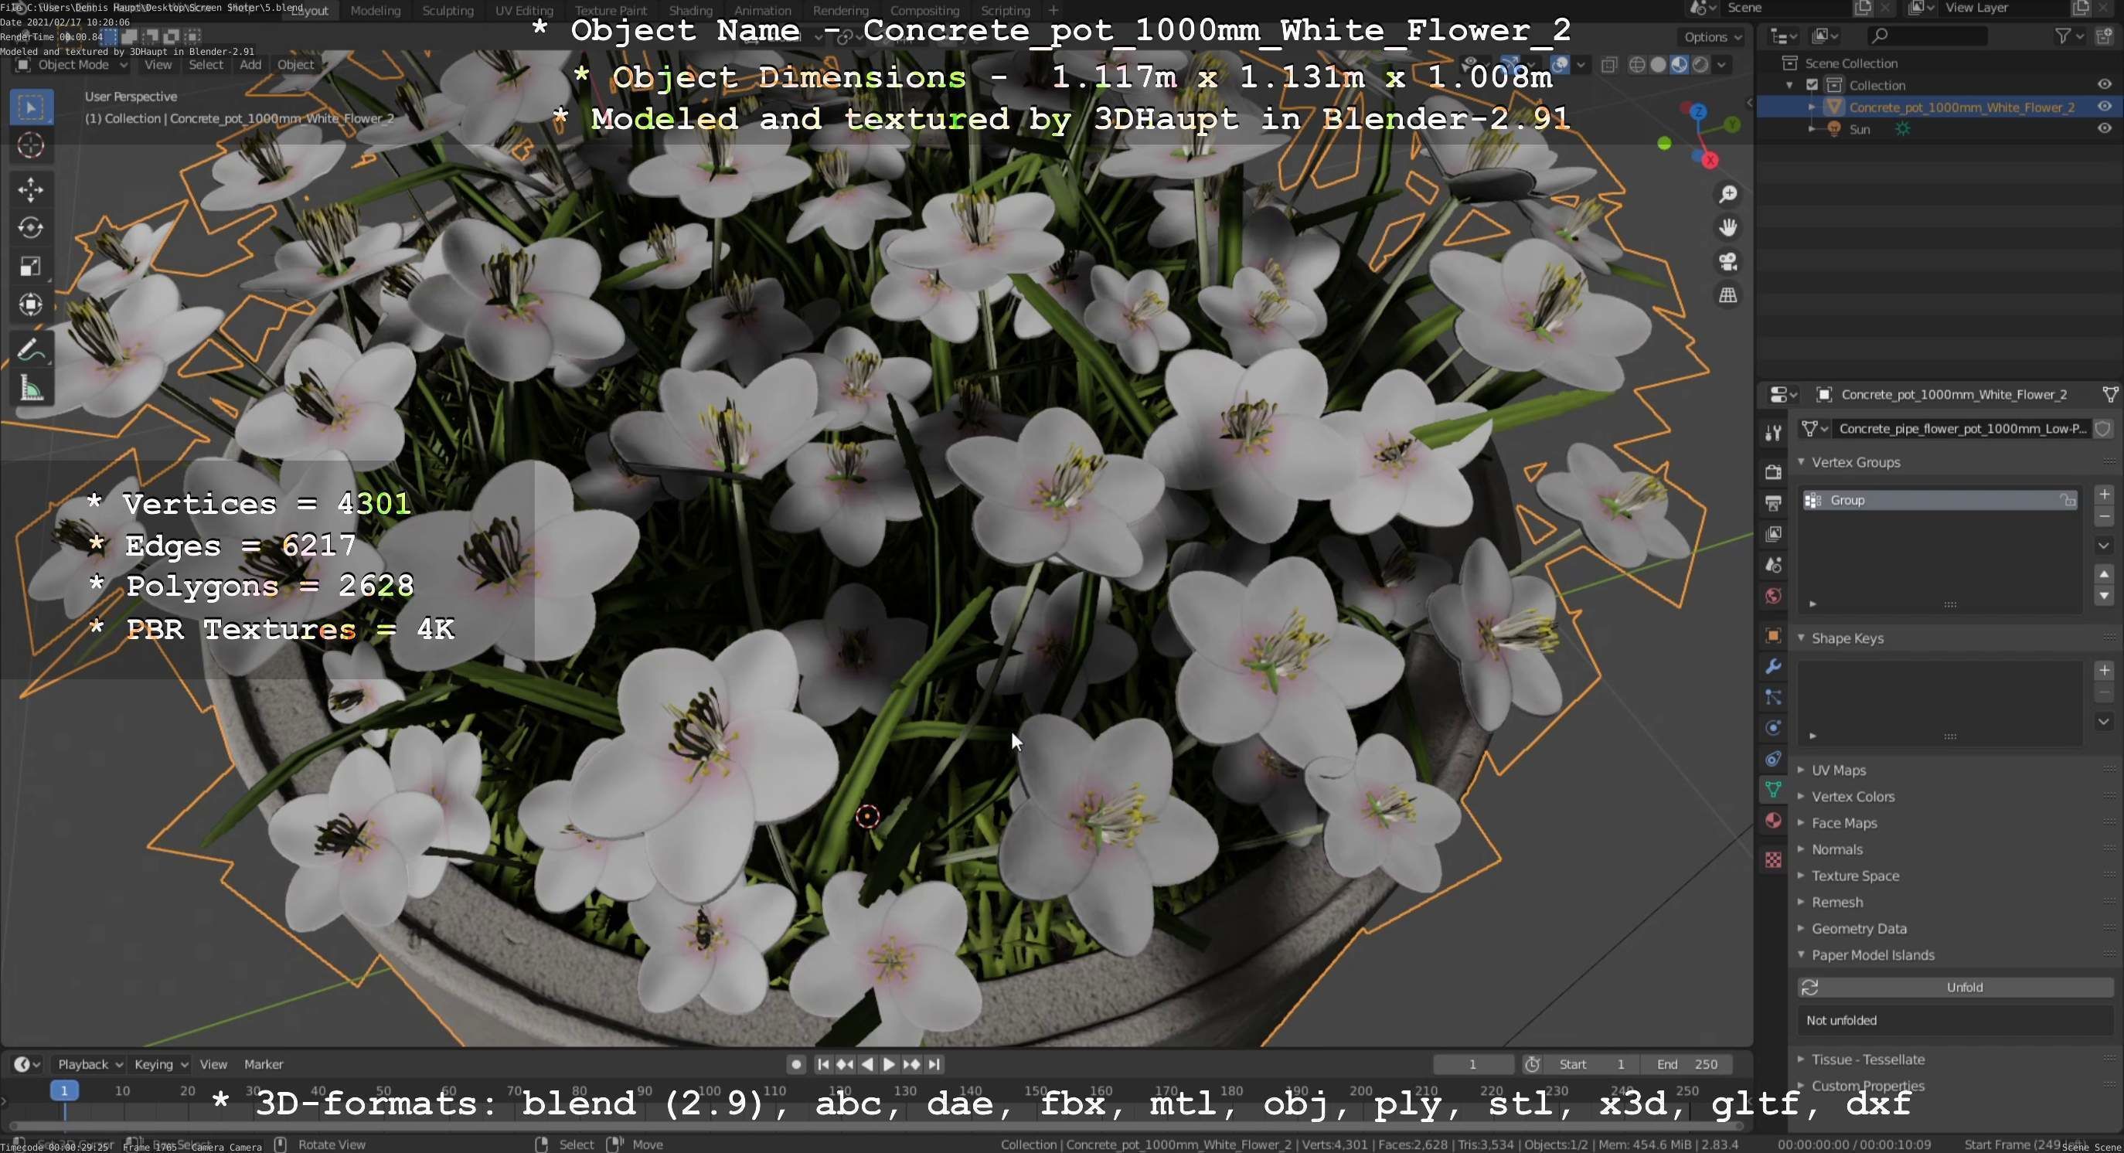Toggle Sun object visibility eye

2103,128
